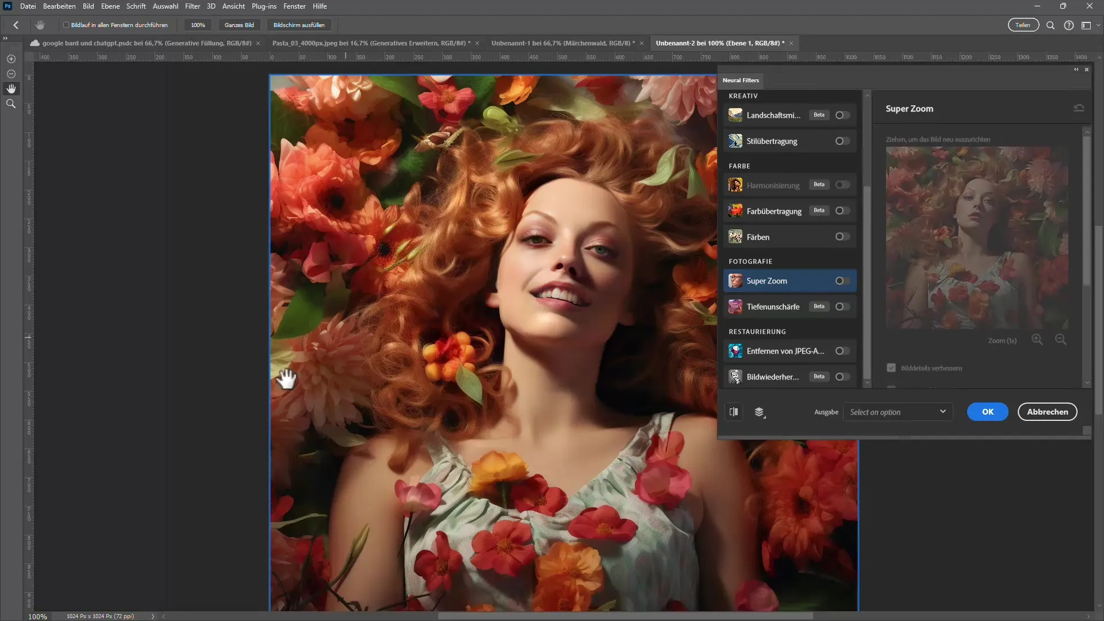
Task: Click the Bildwiederherstellung filter icon
Action: 735,377
